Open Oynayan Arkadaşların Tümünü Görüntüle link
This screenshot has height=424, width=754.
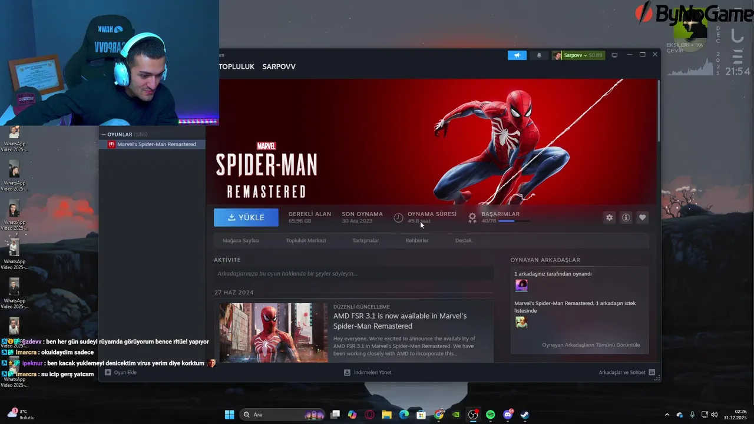click(x=591, y=345)
